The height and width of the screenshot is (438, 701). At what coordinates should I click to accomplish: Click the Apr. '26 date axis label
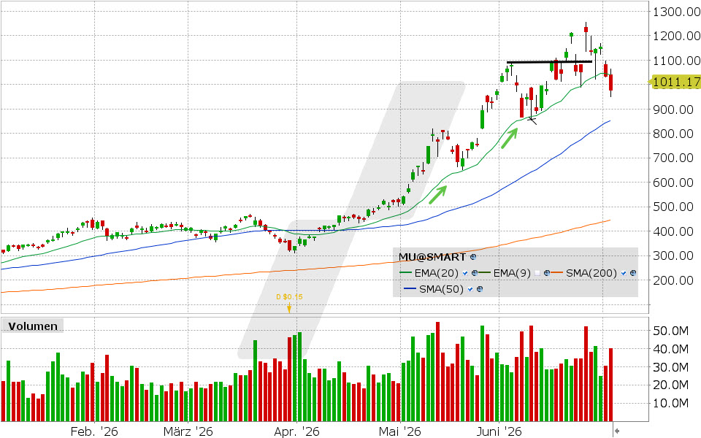[297, 431]
